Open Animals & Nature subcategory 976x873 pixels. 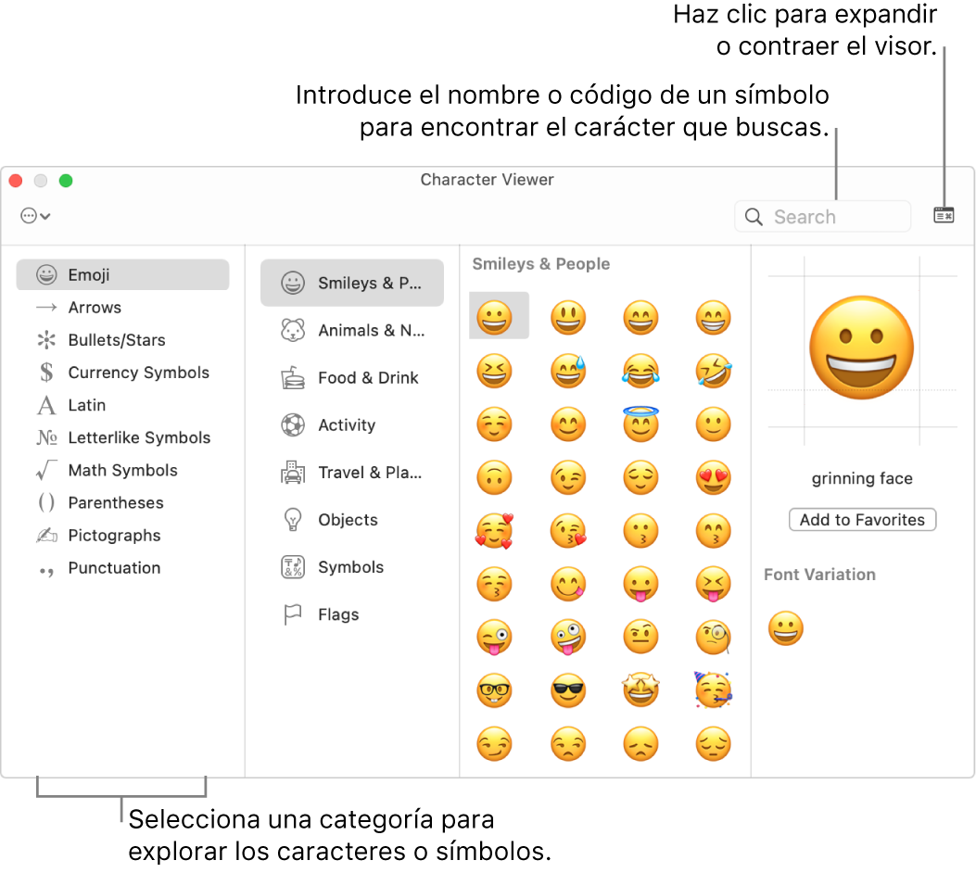(351, 330)
